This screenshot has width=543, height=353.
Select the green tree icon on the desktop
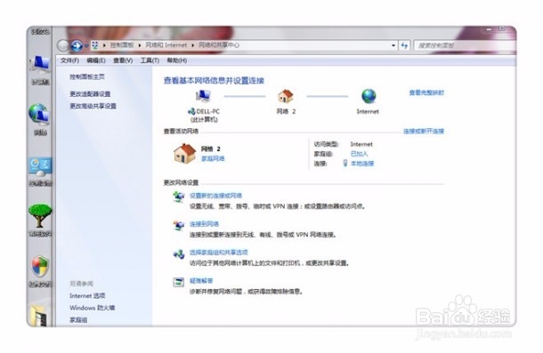(x=40, y=215)
